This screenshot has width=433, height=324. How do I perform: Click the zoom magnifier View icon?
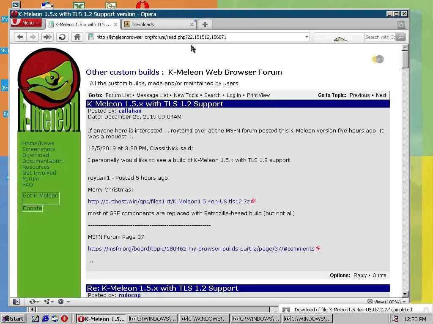coord(370,301)
